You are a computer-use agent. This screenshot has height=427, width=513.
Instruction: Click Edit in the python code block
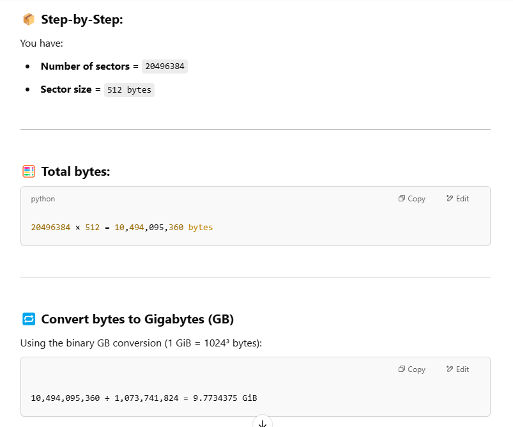(x=457, y=199)
